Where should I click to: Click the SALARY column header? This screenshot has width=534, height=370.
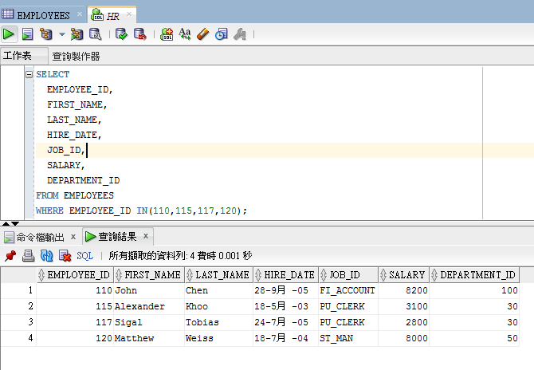403,275
